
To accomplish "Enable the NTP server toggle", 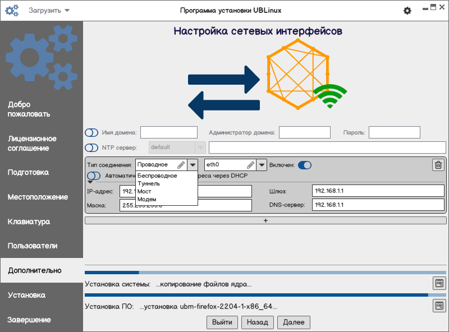I will (x=91, y=147).
